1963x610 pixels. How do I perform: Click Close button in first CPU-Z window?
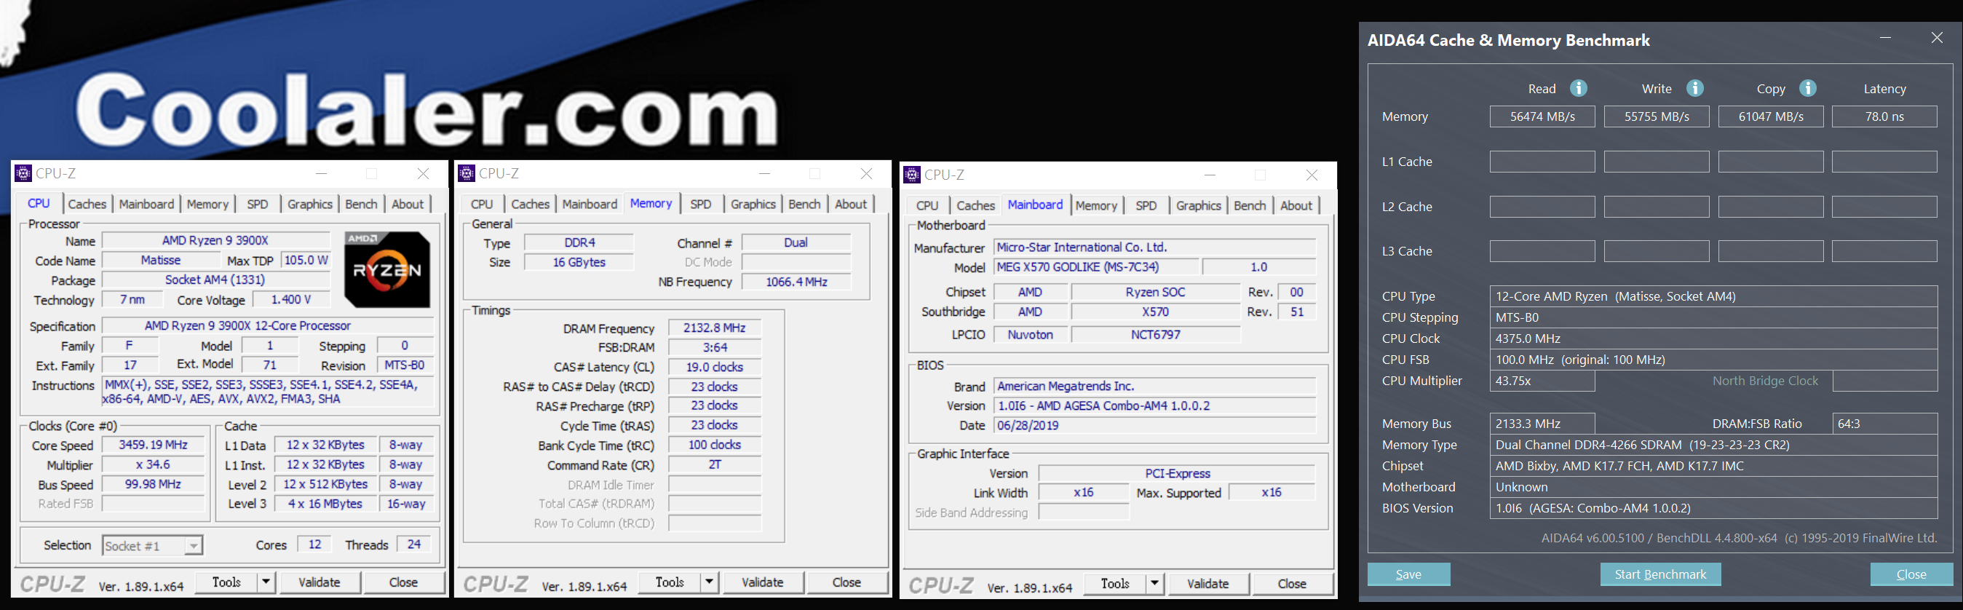pos(403,582)
